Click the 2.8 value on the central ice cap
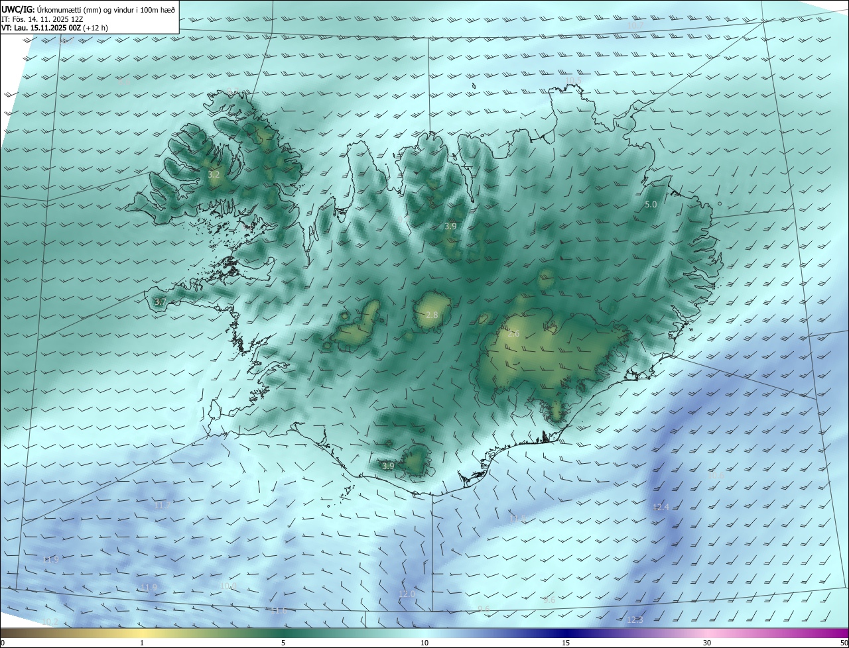This screenshot has height=648, width=849. (x=432, y=315)
